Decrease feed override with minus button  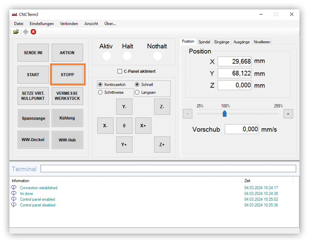tap(187, 114)
